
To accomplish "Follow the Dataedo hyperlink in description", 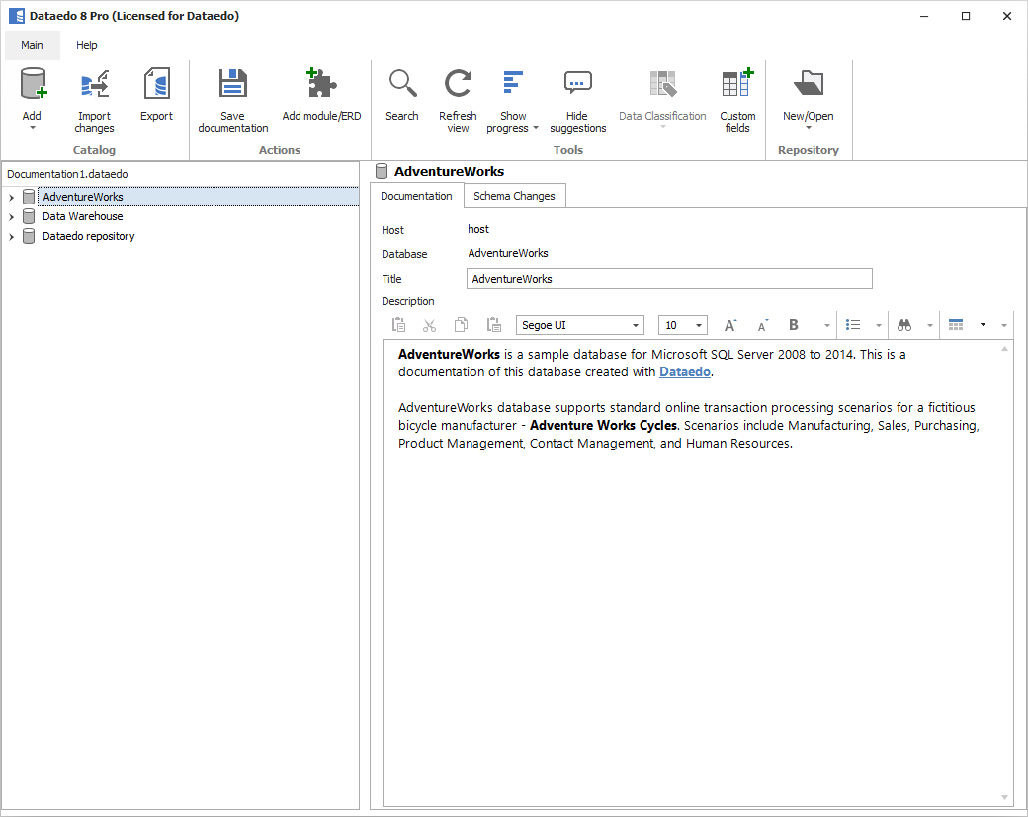I will coord(685,372).
